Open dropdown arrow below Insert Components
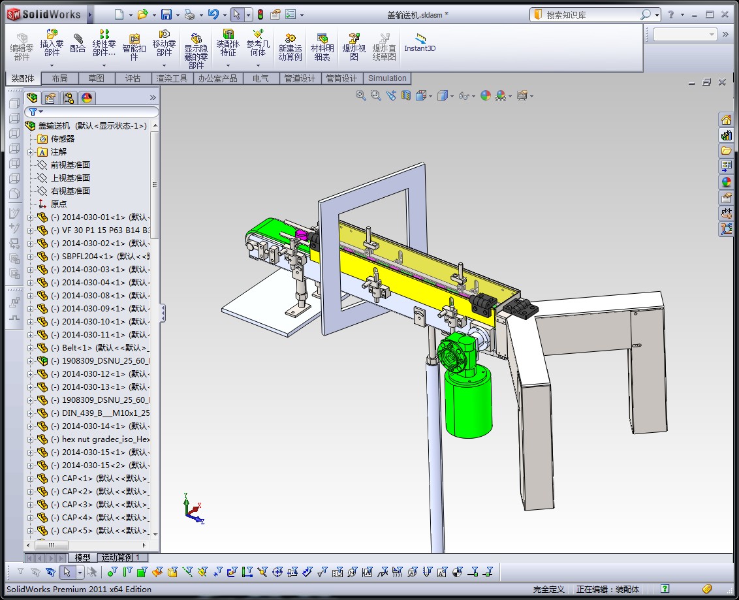This screenshot has width=739, height=600. tap(52, 65)
